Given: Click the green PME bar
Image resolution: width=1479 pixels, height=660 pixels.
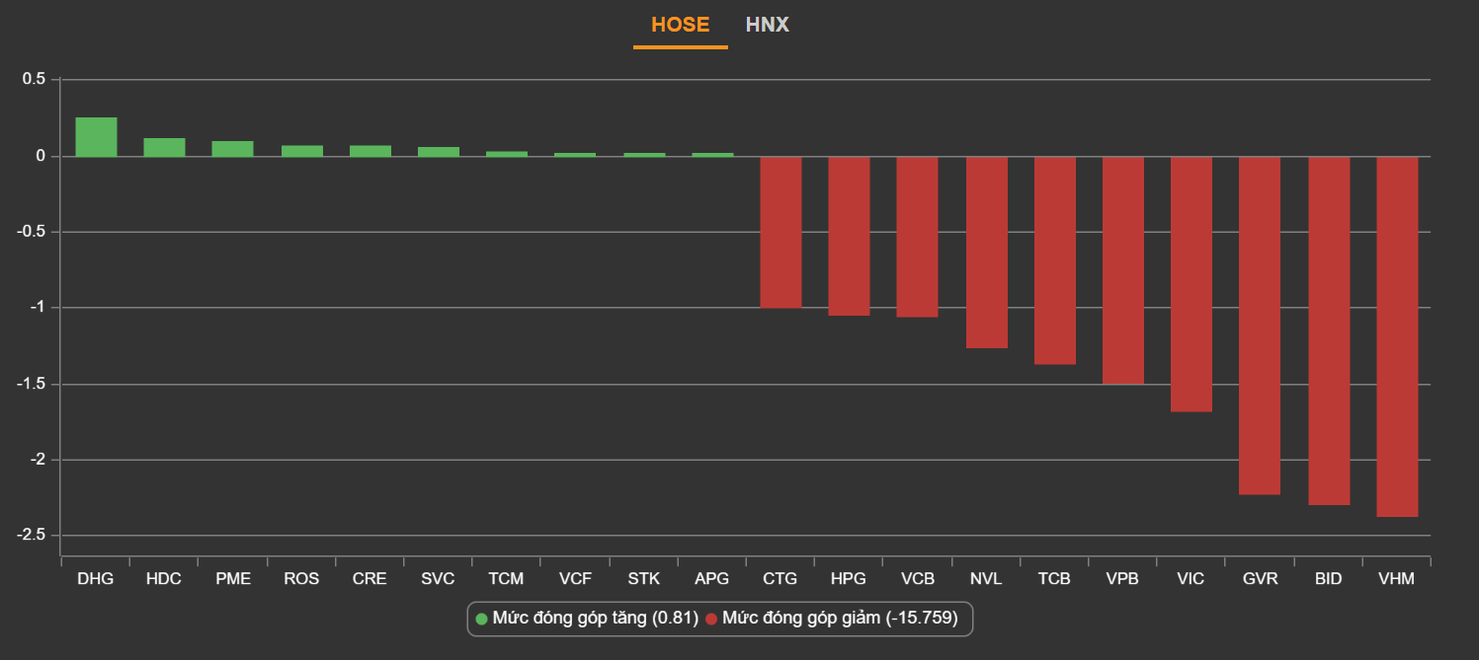Looking at the screenshot, I should point(232,149).
